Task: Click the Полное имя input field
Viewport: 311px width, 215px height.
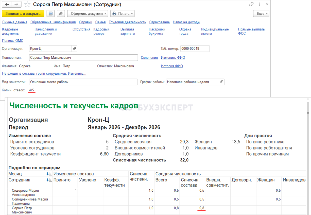Action: [83, 58]
